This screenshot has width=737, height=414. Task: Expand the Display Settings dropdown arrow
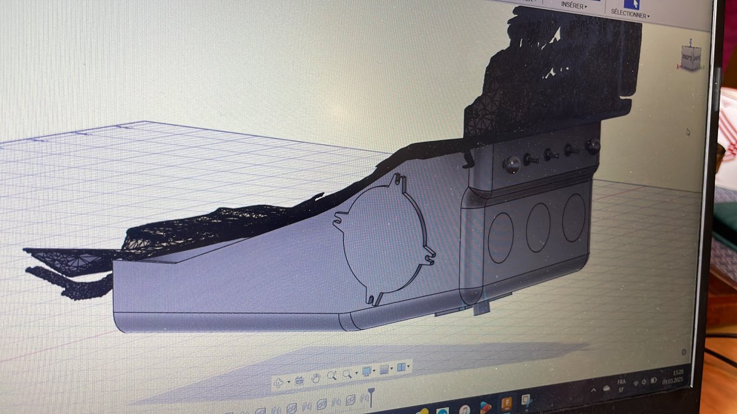pos(375,371)
